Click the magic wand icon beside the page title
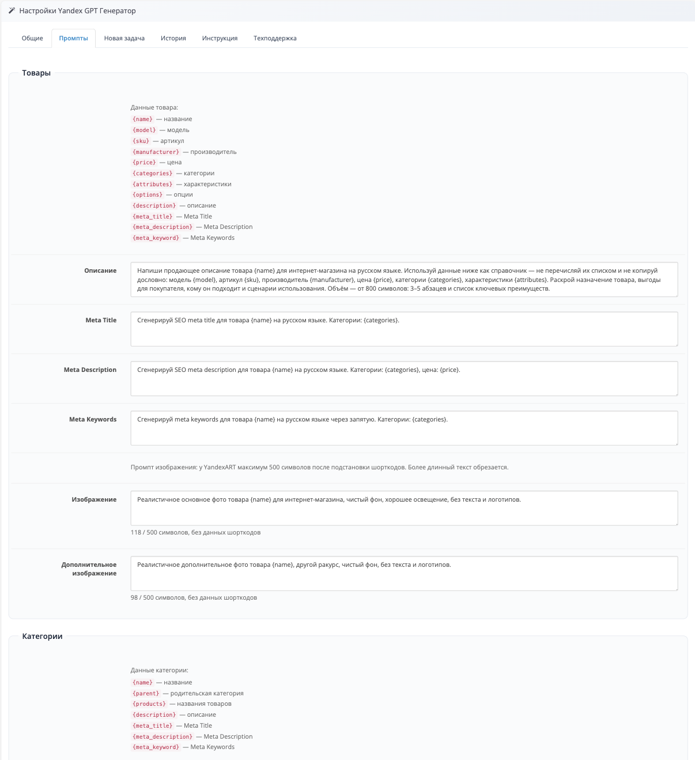The image size is (695, 760). click(x=12, y=10)
